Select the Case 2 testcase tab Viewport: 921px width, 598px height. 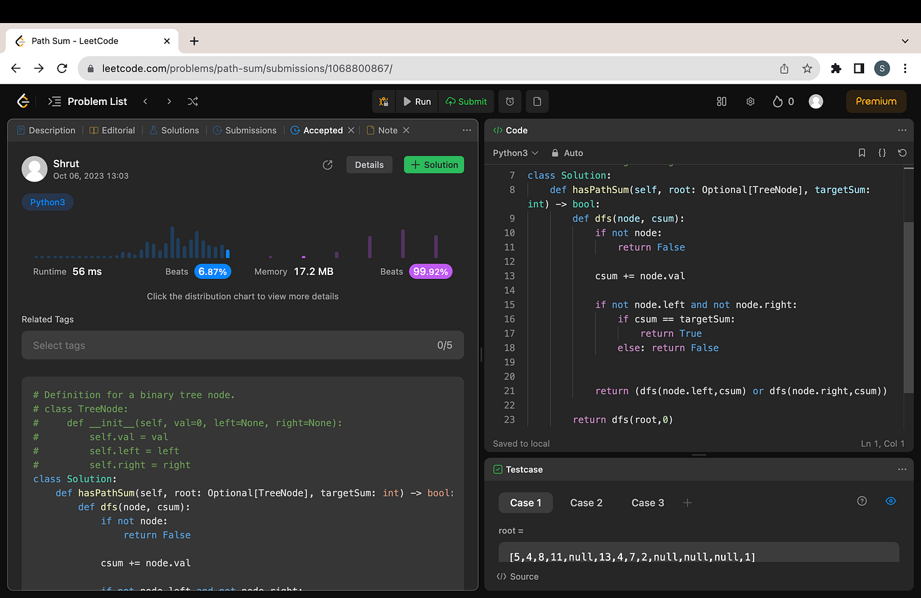coord(586,503)
